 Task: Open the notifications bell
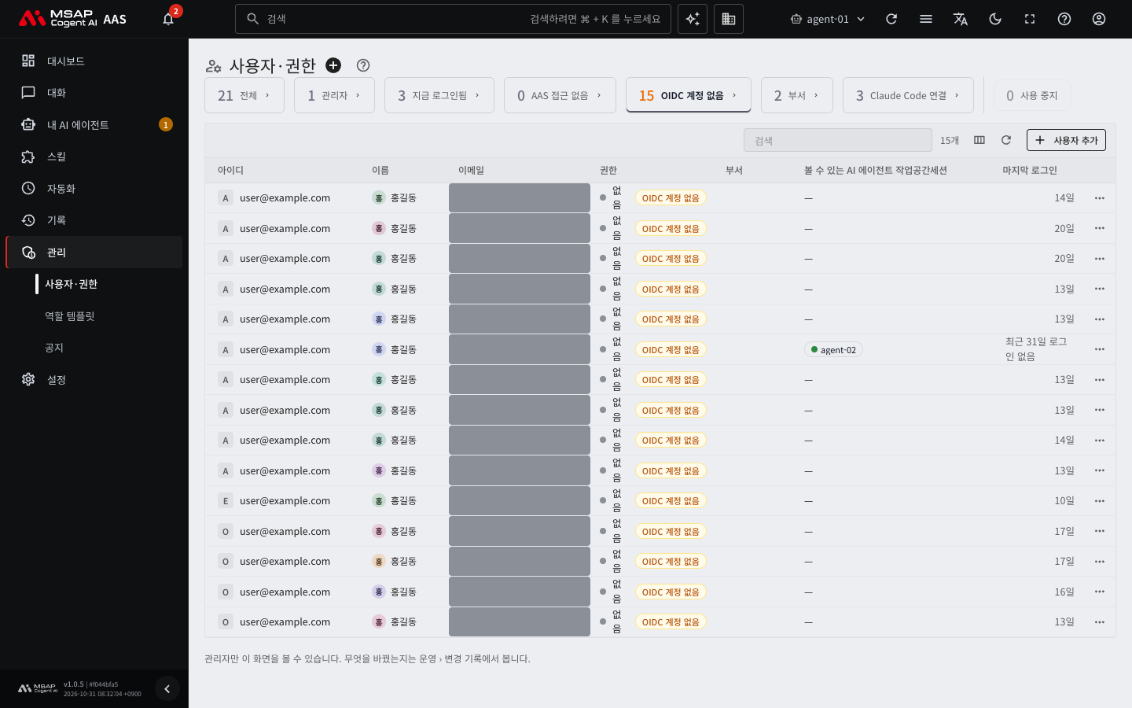pyautogui.click(x=168, y=19)
